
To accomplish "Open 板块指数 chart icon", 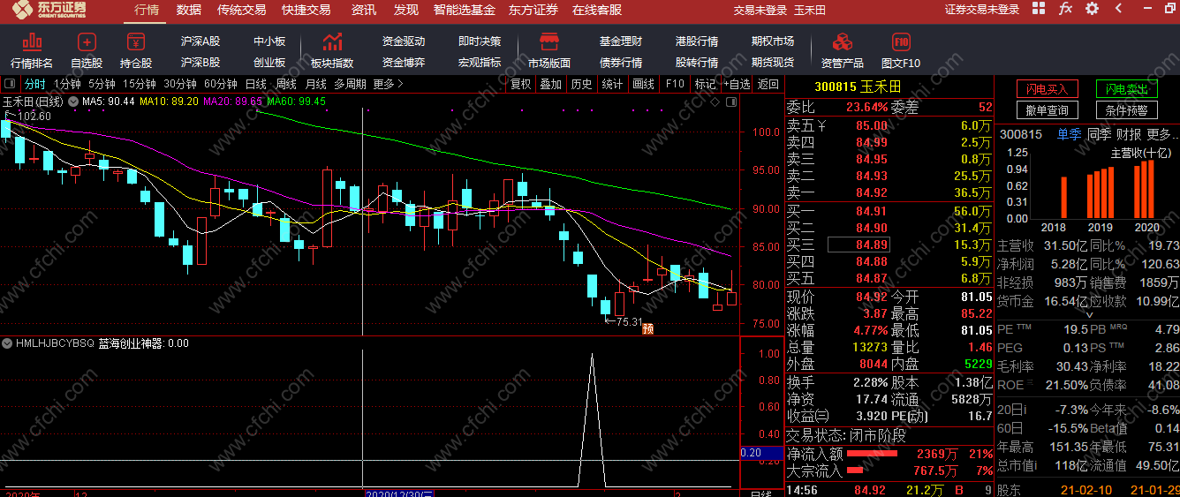I will [x=332, y=41].
